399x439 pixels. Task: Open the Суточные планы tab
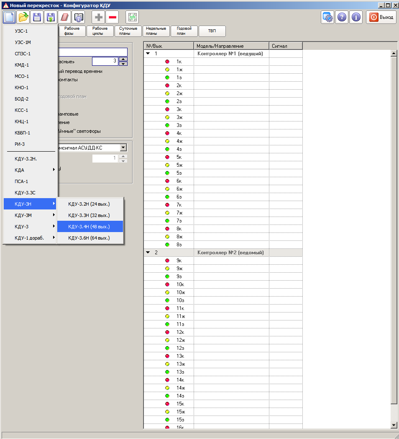coord(128,31)
